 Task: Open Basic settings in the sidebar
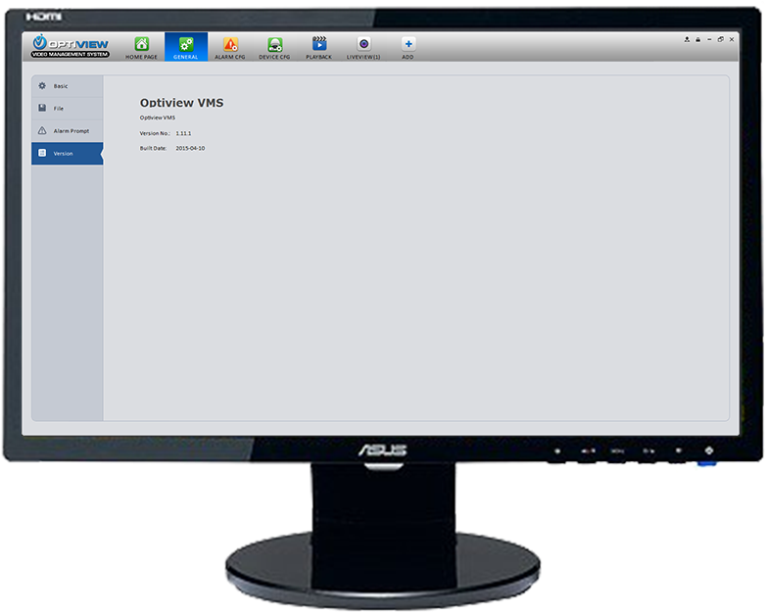[x=68, y=86]
